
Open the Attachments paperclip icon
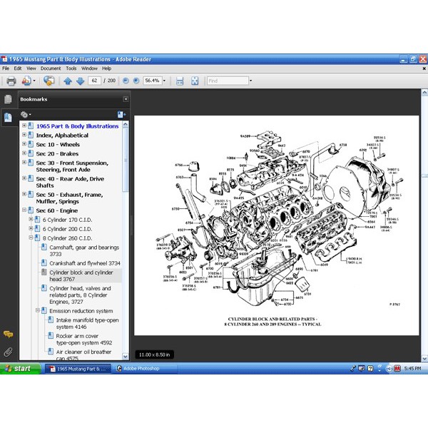coord(8,352)
